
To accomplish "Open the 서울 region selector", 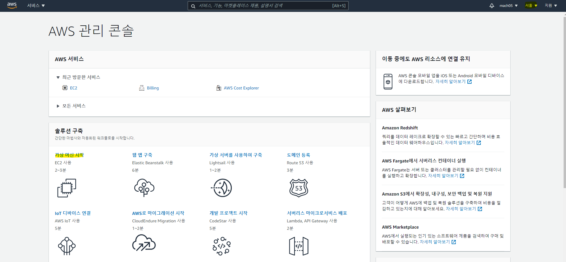I will (x=531, y=6).
